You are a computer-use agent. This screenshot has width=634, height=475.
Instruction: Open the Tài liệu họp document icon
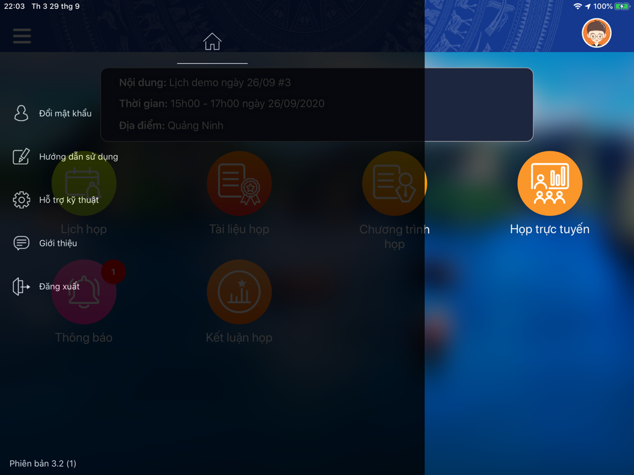click(239, 184)
